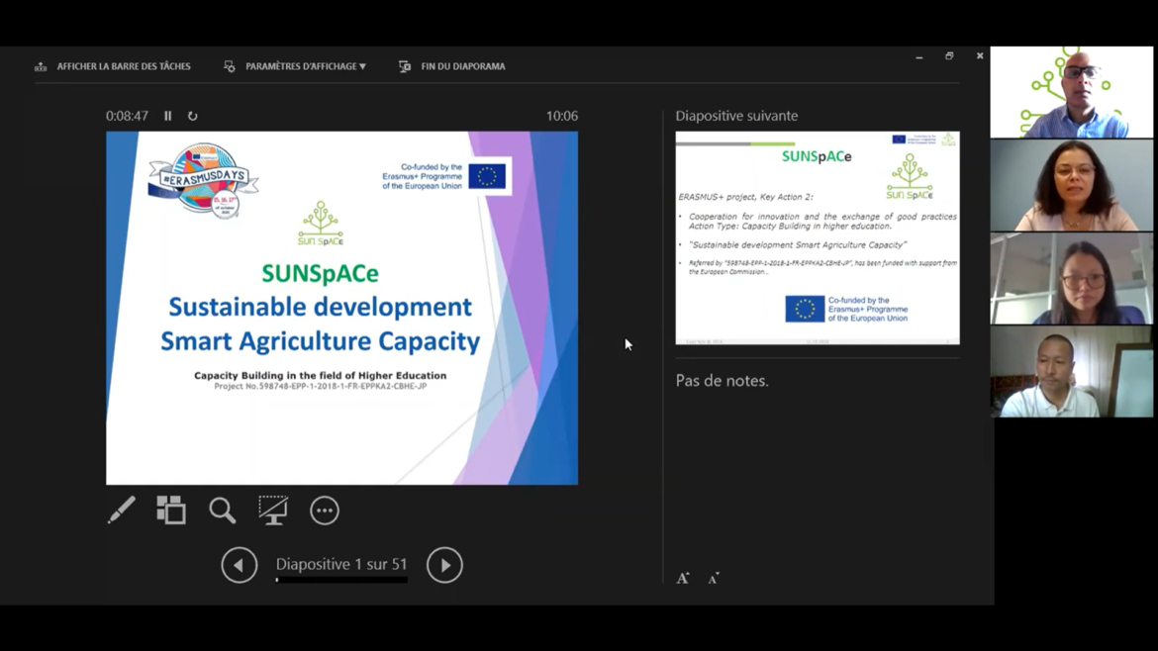
Task: Click the clock reading 10:06
Action: click(x=562, y=116)
